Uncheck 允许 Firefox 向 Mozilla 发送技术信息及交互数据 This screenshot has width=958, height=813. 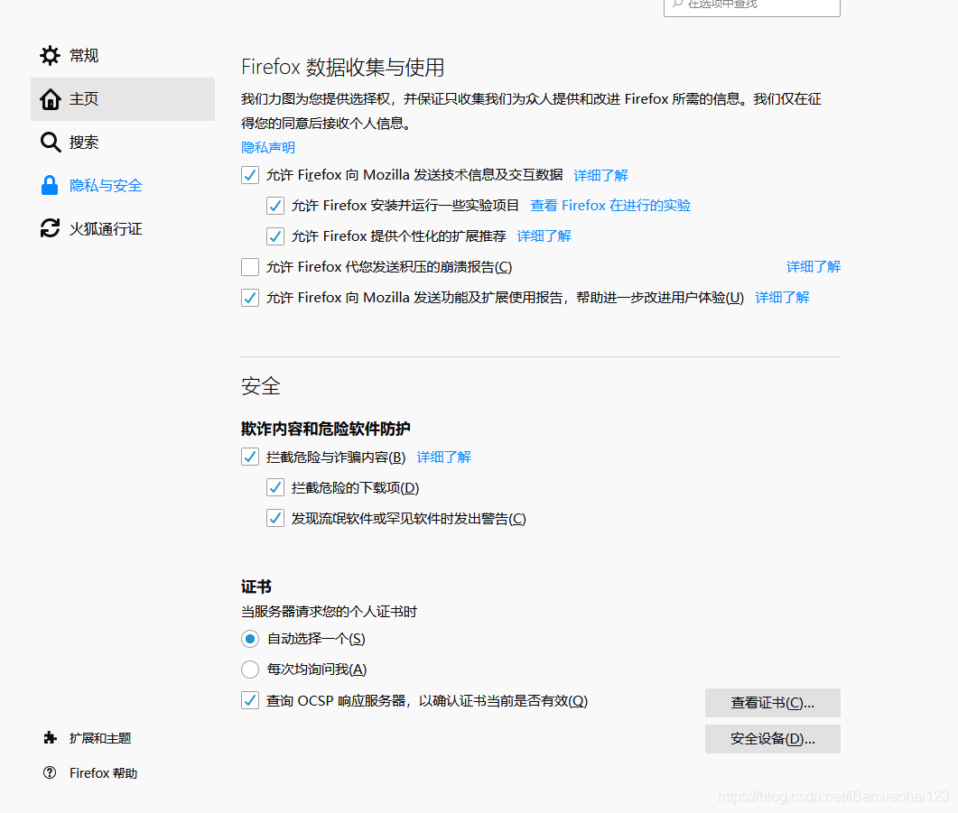point(250,175)
